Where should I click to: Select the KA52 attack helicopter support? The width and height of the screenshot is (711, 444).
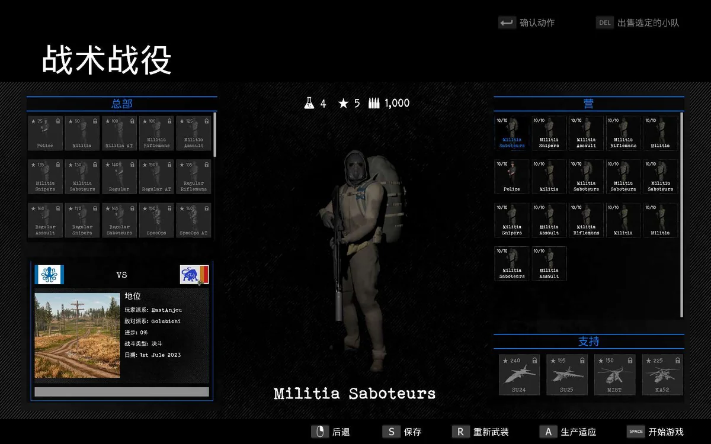[662, 375]
